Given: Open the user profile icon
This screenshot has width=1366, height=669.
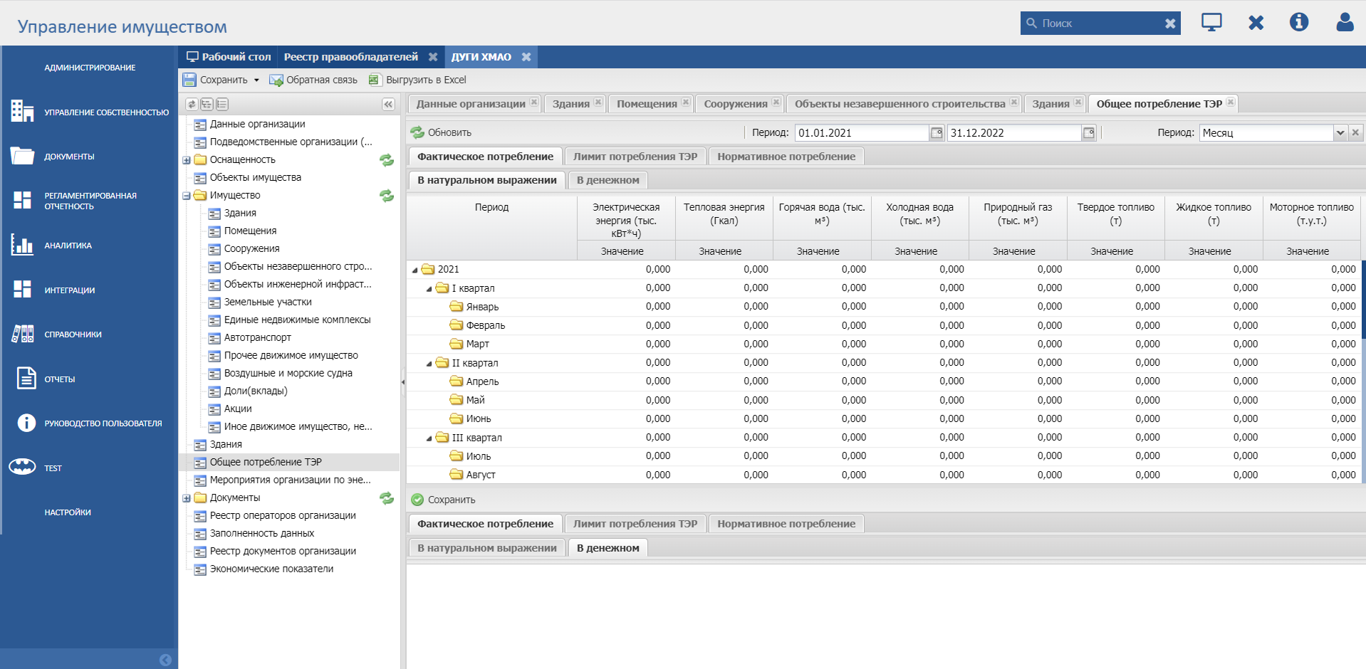Looking at the screenshot, I should 1344,23.
